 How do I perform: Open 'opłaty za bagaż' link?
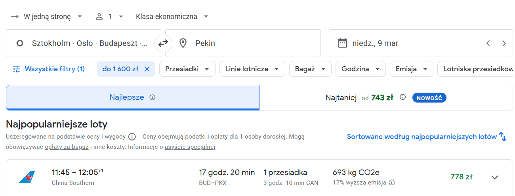[x=67, y=147]
